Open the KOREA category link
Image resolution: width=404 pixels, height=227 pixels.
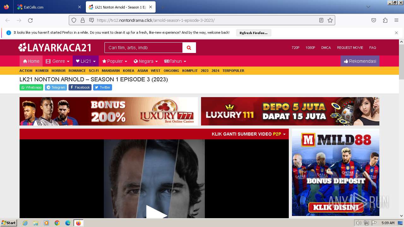[x=128, y=71]
